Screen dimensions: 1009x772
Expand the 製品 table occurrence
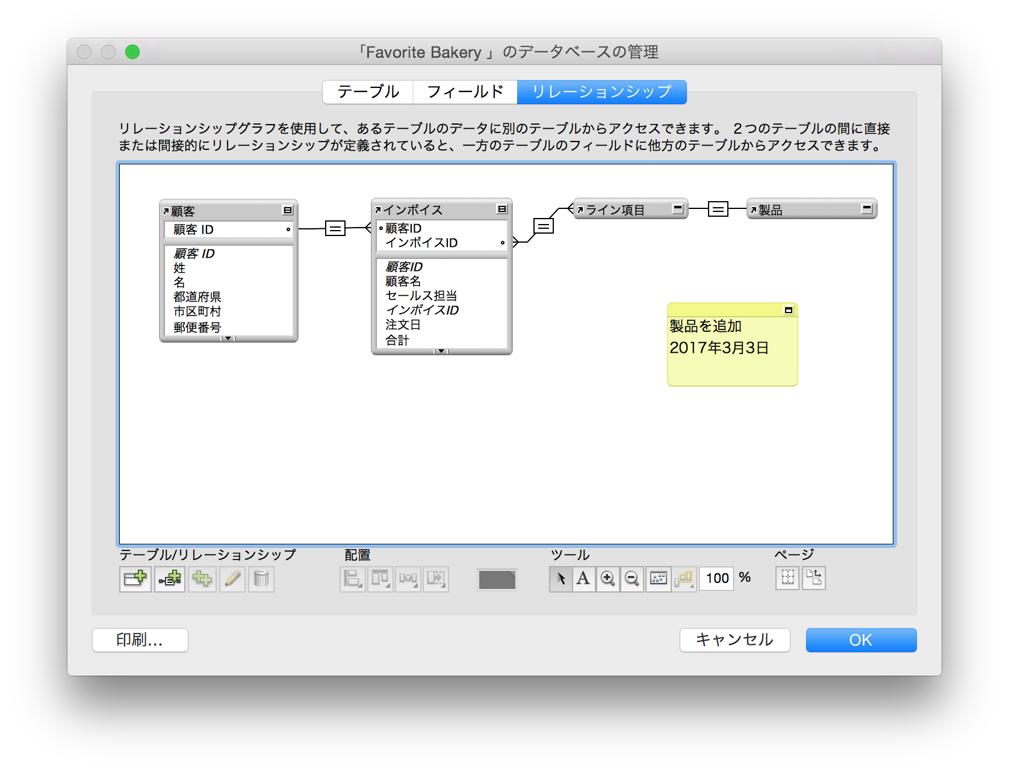point(867,208)
